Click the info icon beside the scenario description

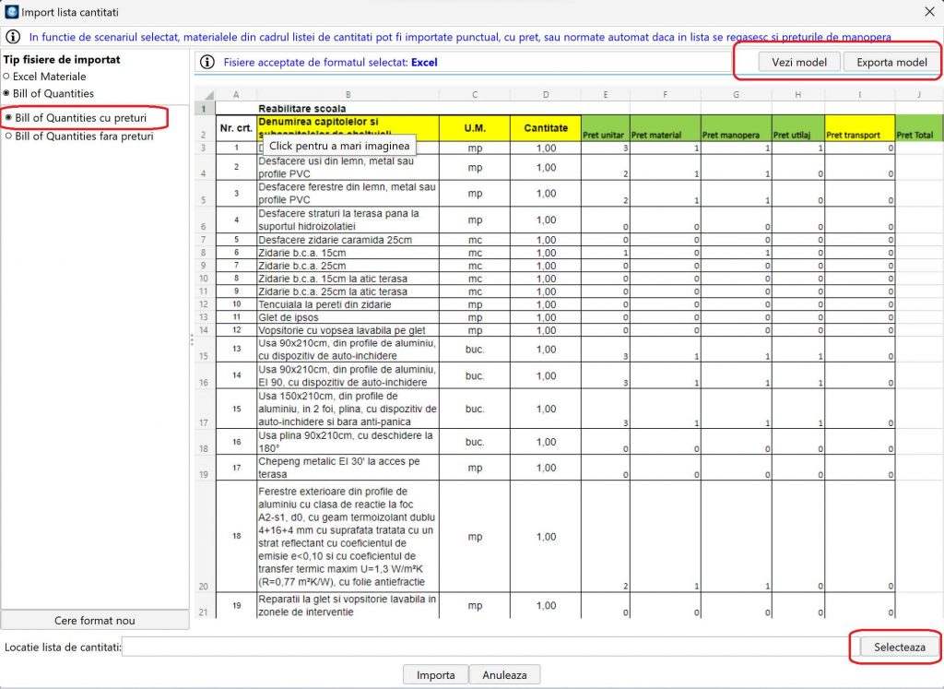tap(13, 37)
